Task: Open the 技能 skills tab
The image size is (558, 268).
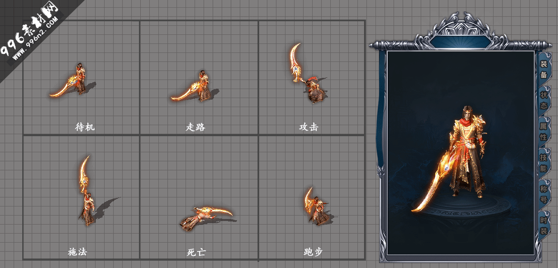Action: click(x=544, y=162)
